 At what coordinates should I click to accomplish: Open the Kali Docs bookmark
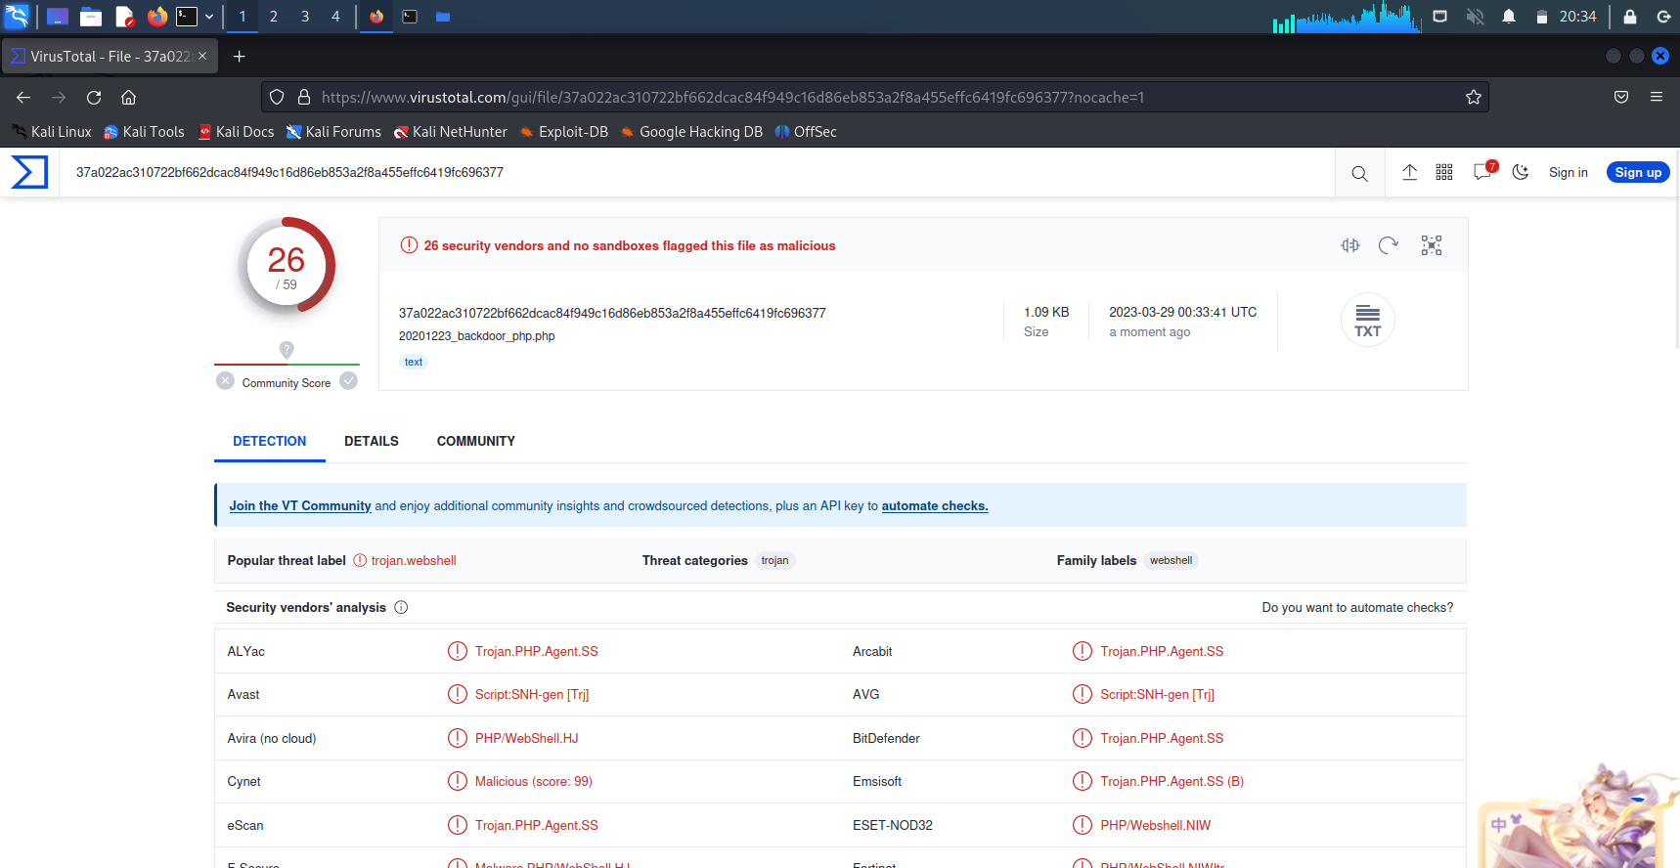pos(236,132)
